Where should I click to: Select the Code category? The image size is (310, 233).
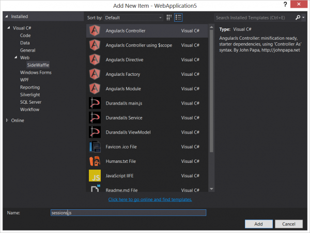point(25,36)
